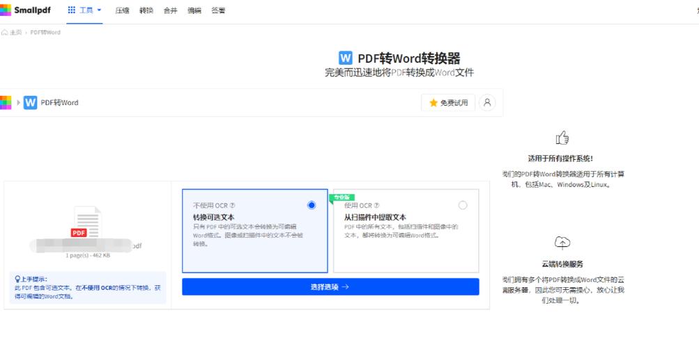Open the user account profile icon

(487, 103)
